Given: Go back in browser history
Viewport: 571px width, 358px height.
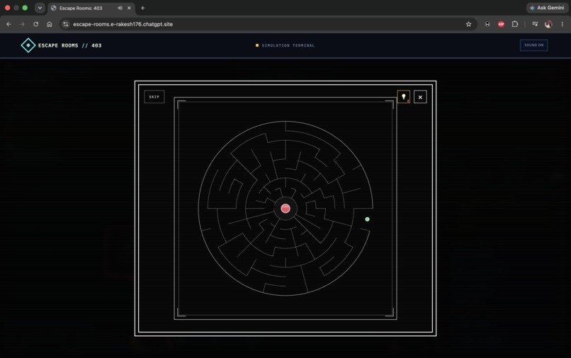Looking at the screenshot, I should [x=9, y=24].
